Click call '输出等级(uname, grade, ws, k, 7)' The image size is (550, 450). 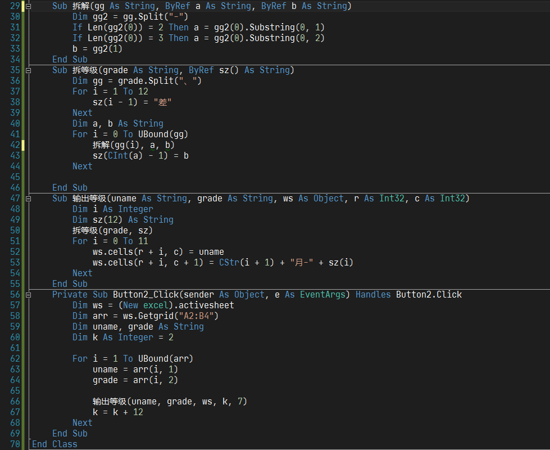(x=170, y=402)
